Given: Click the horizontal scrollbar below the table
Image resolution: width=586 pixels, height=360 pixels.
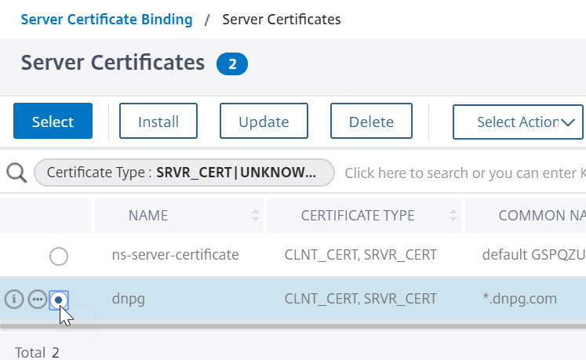Looking at the screenshot, I should coord(293,326).
